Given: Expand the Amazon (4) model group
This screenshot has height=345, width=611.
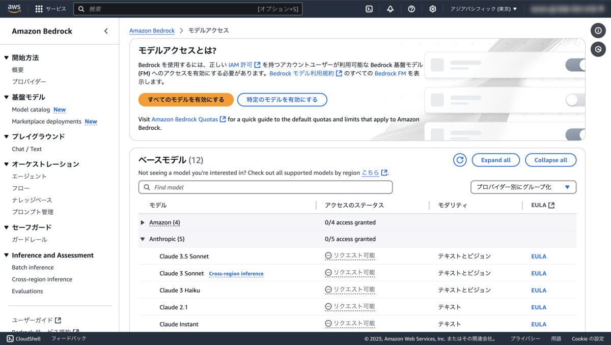Looking at the screenshot, I should click(x=143, y=222).
